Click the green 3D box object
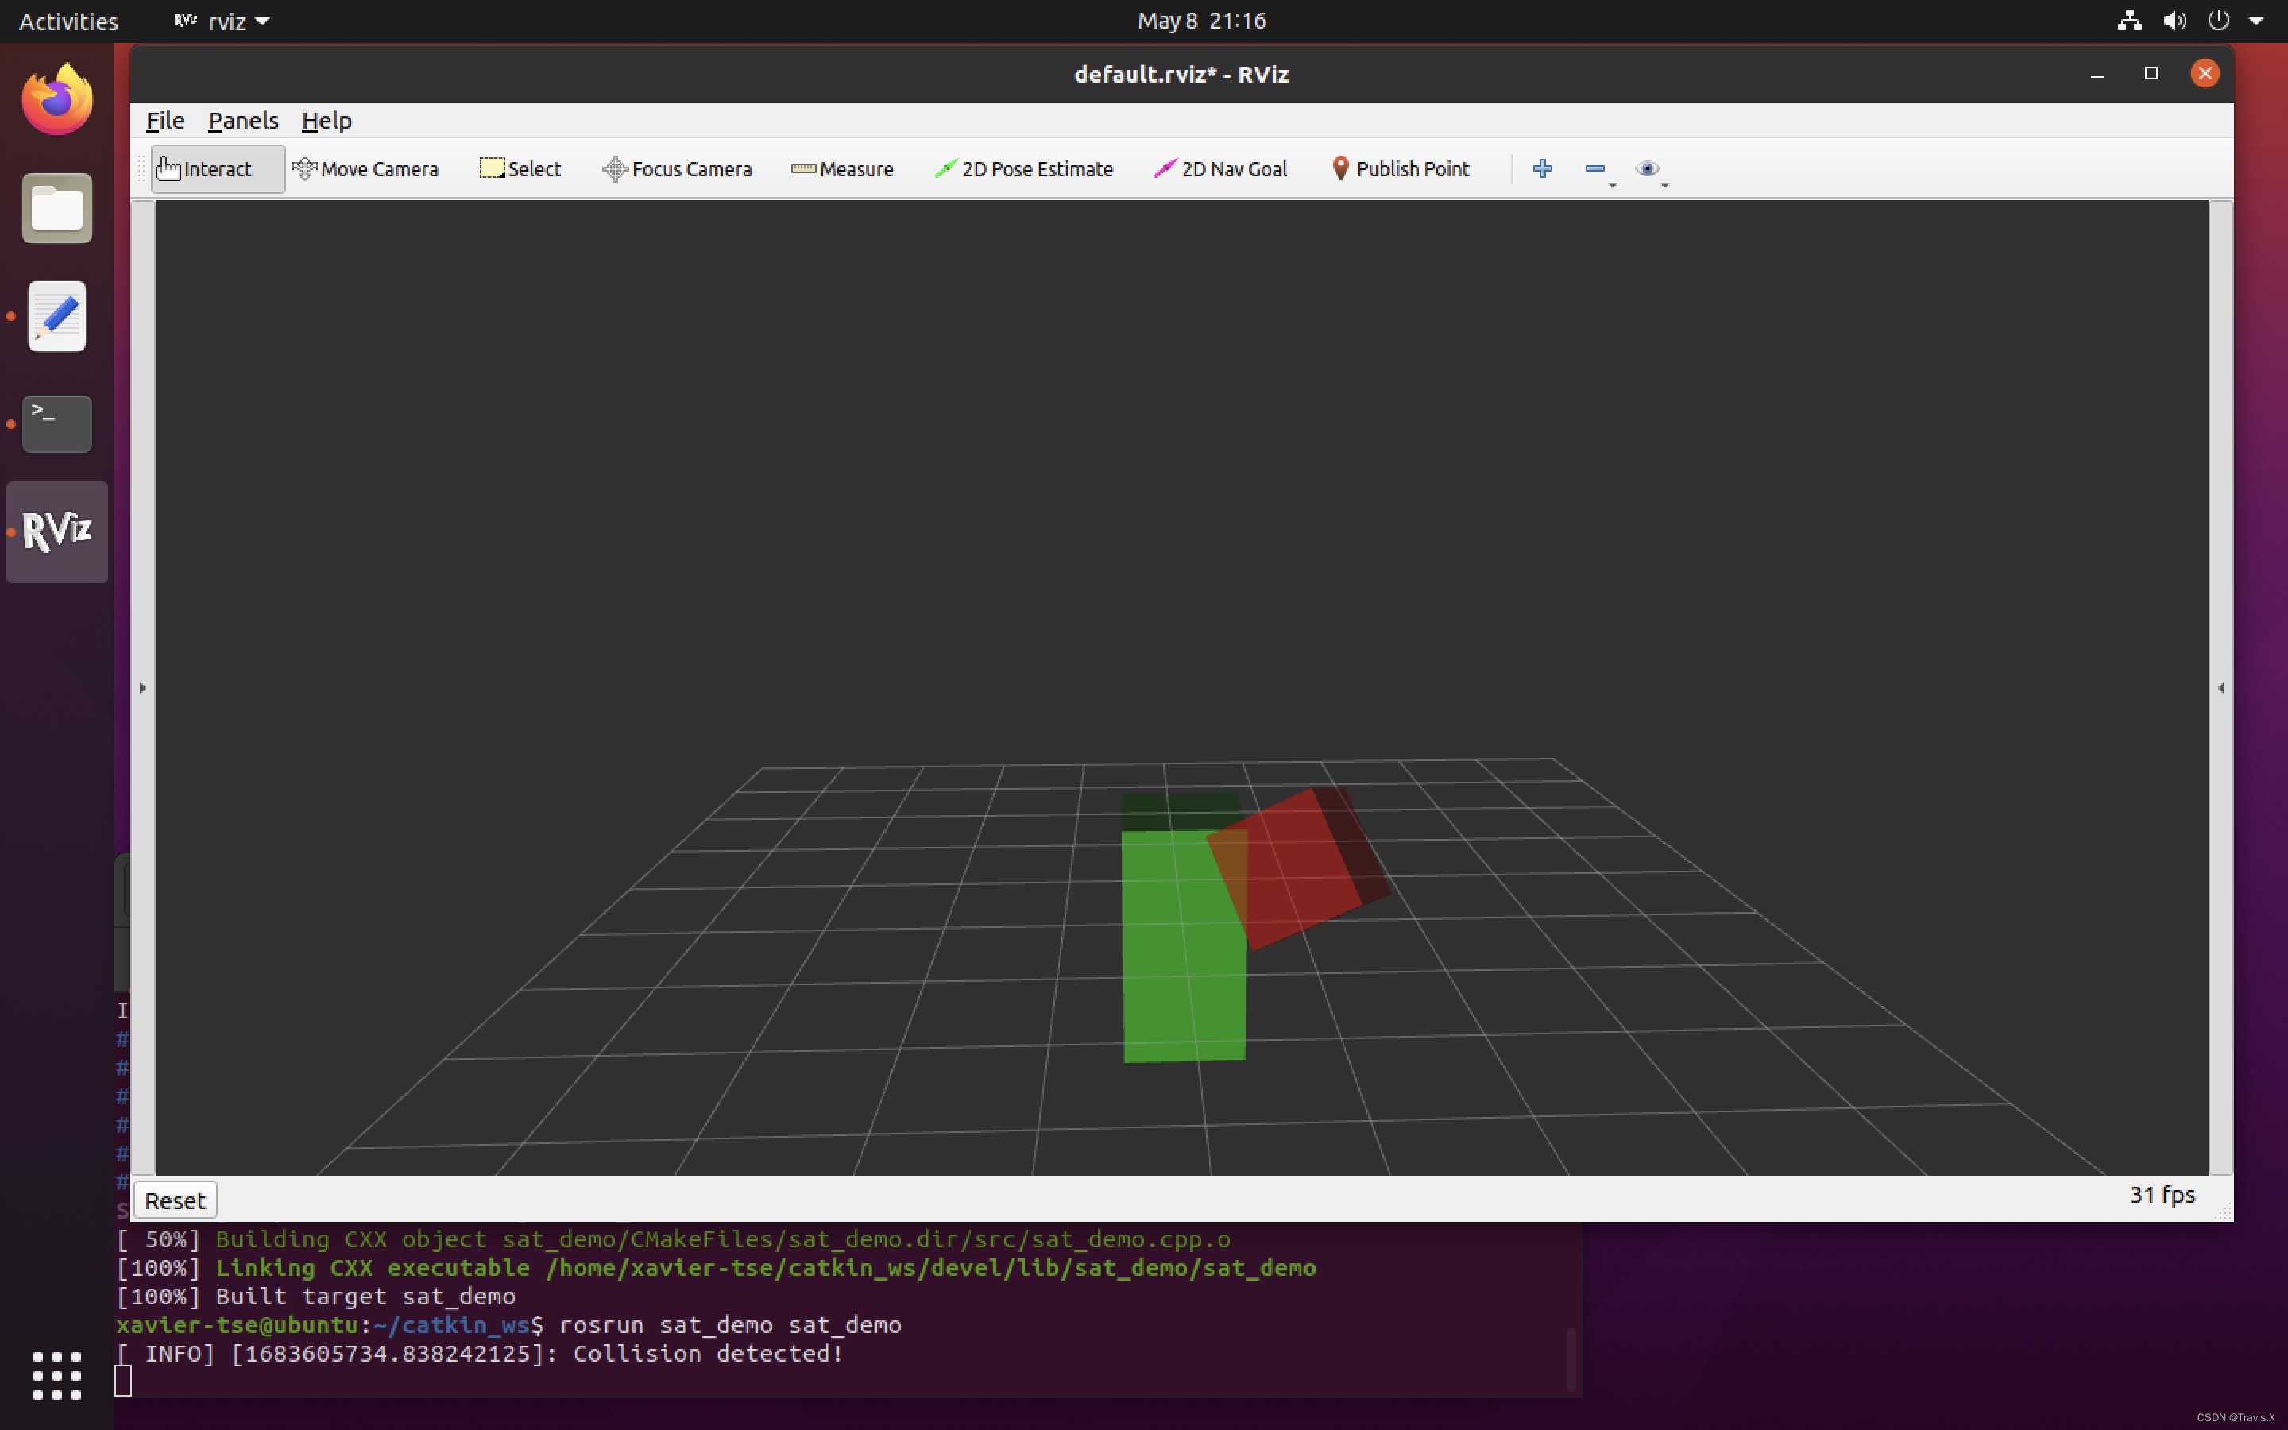2288x1430 pixels. (x=1183, y=939)
